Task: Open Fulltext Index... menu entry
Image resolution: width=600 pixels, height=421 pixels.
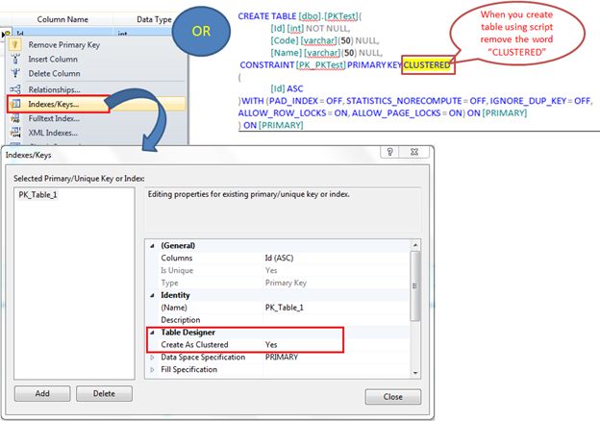Action: (54, 118)
